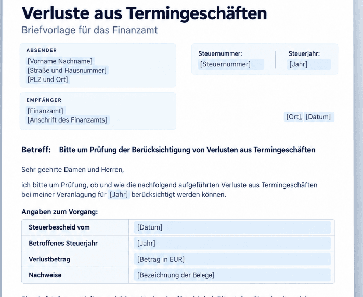Click the "EMPFÄNGER" heading
The height and width of the screenshot is (297, 363).
(44, 100)
